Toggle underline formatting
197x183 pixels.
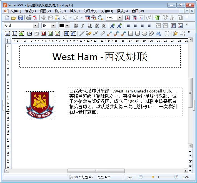pyautogui.click(x=89, y=26)
